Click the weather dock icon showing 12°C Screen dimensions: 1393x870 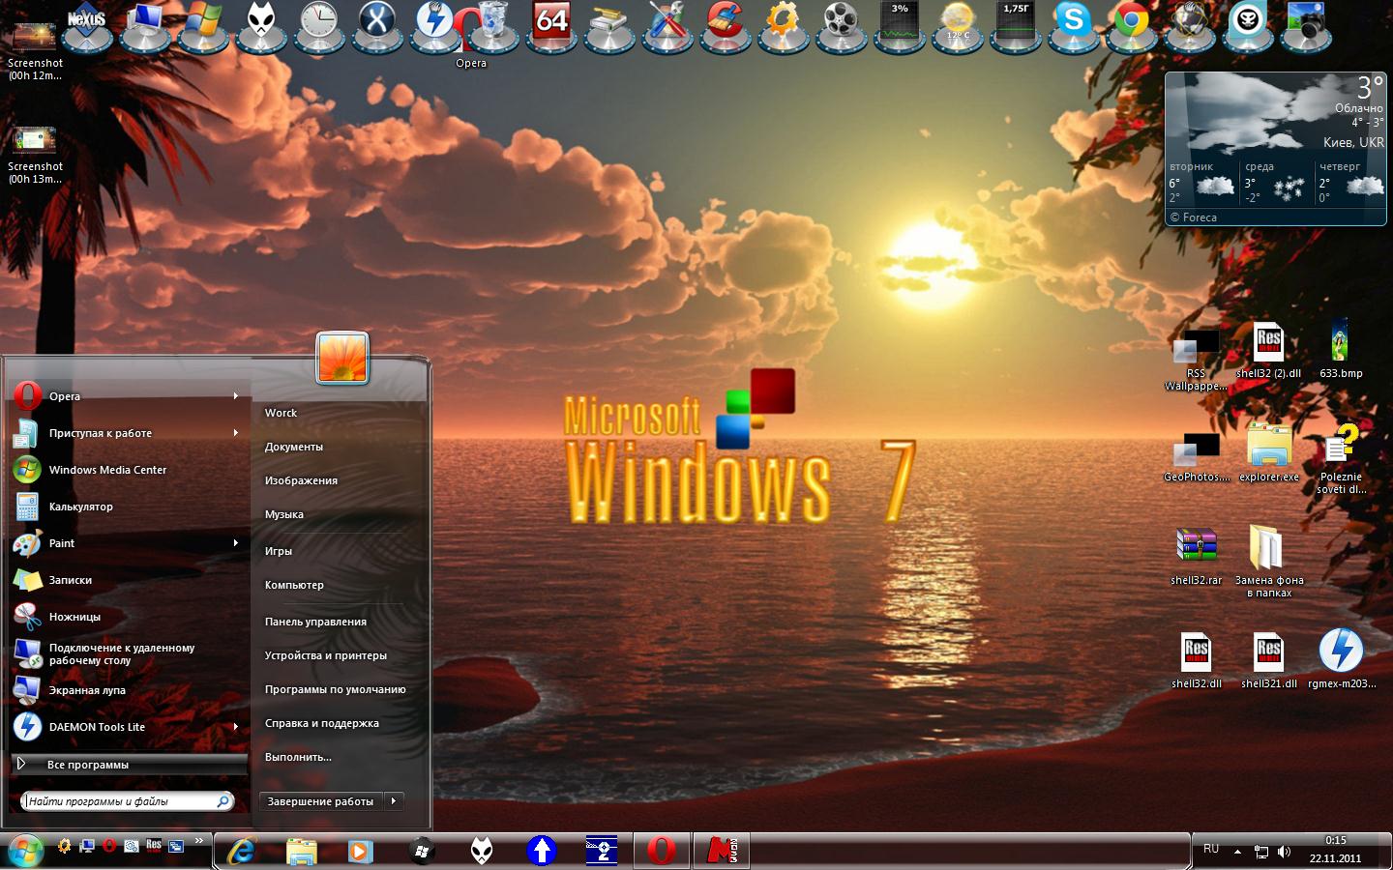point(958,25)
